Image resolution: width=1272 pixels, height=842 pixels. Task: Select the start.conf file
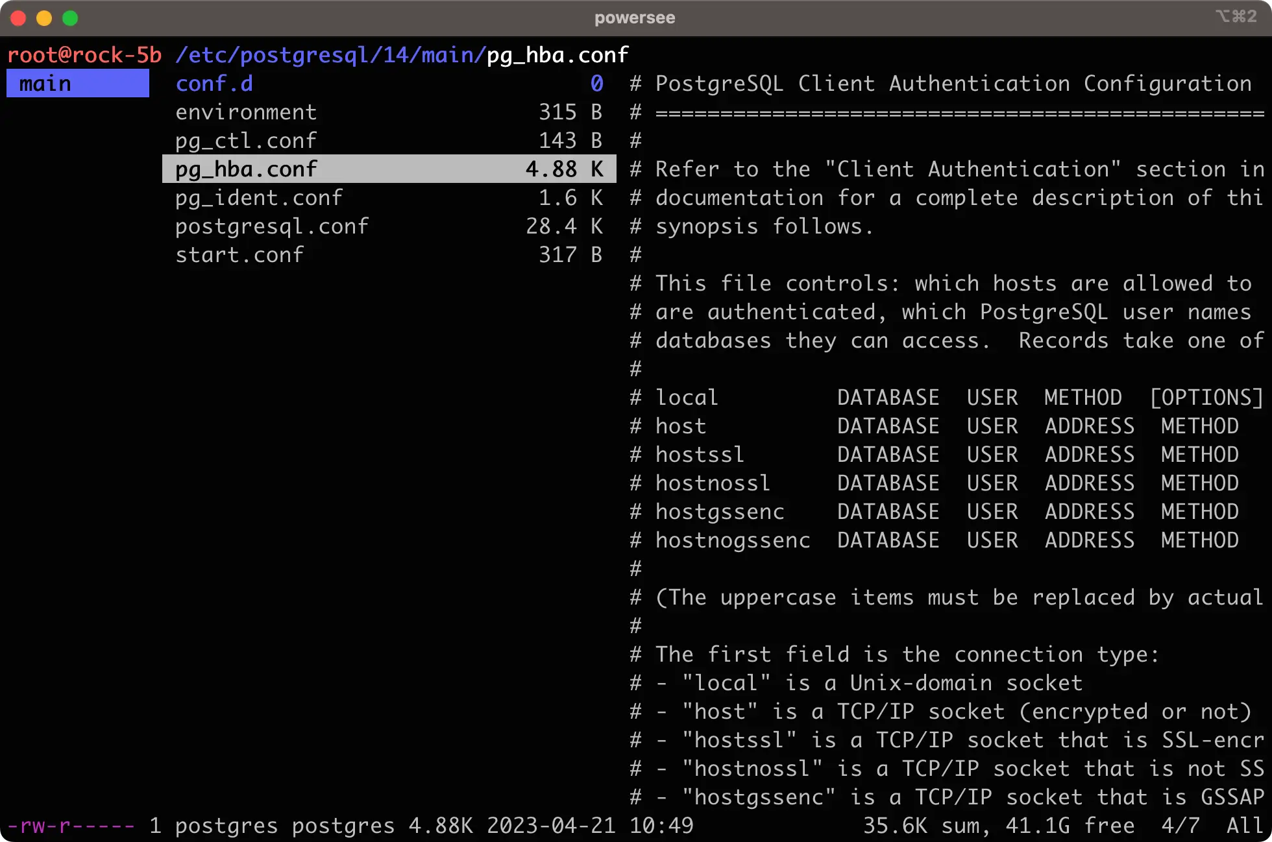[237, 254]
